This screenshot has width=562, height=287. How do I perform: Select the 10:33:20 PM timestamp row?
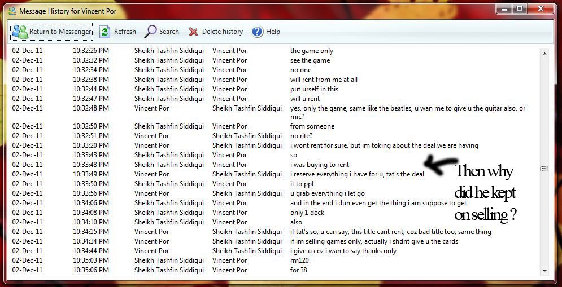point(90,145)
